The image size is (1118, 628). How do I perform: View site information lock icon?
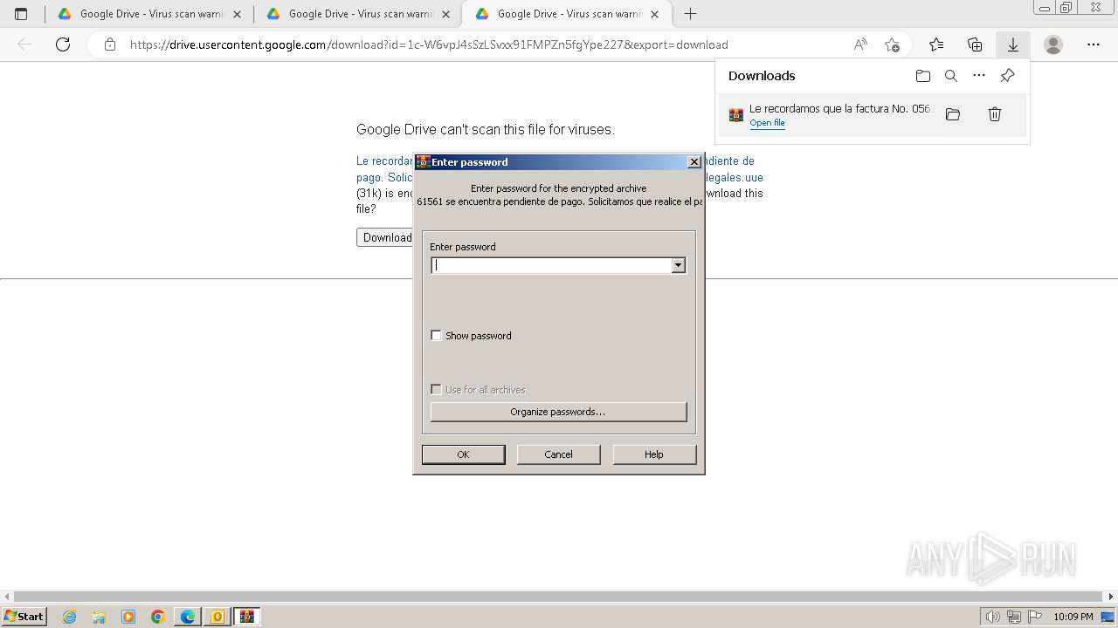coord(110,44)
